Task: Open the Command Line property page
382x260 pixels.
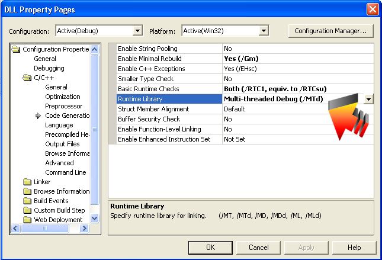Action: click(x=65, y=172)
